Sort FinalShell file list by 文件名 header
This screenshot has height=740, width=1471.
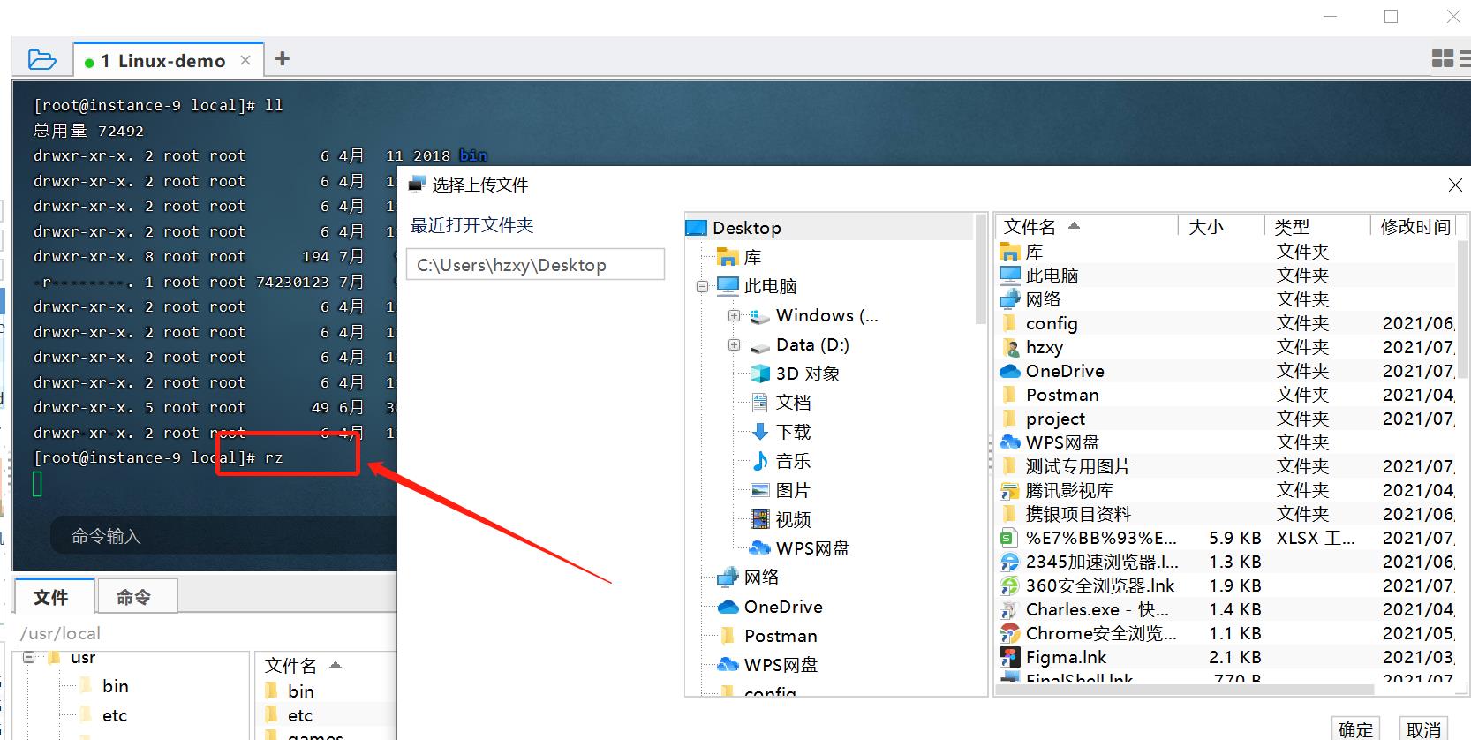point(290,665)
